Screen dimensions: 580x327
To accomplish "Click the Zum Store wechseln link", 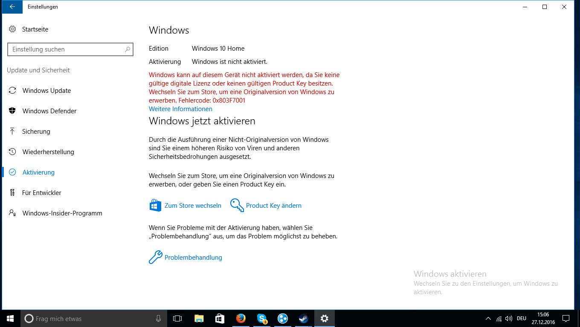I will point(193,205).
